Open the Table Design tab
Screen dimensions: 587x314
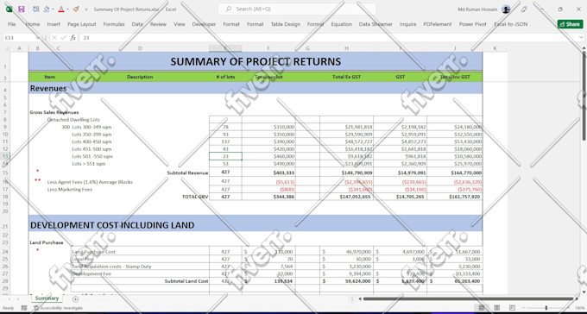pos(285,24)
